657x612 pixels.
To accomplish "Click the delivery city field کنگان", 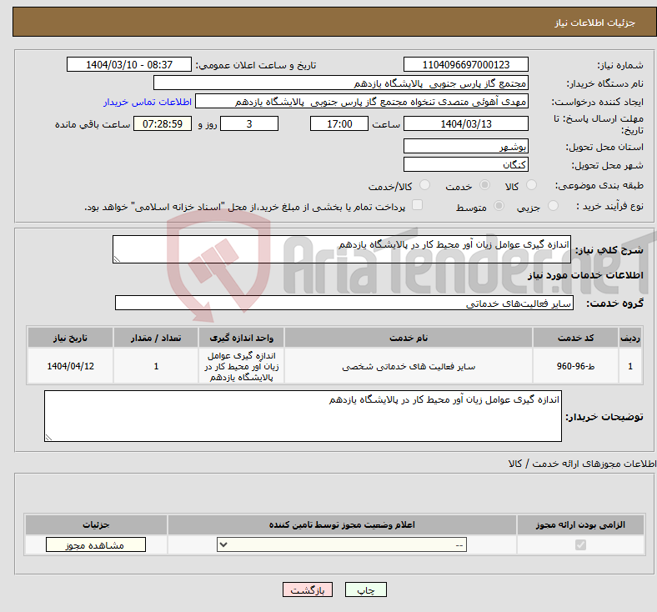I will (x=465, y=164).
